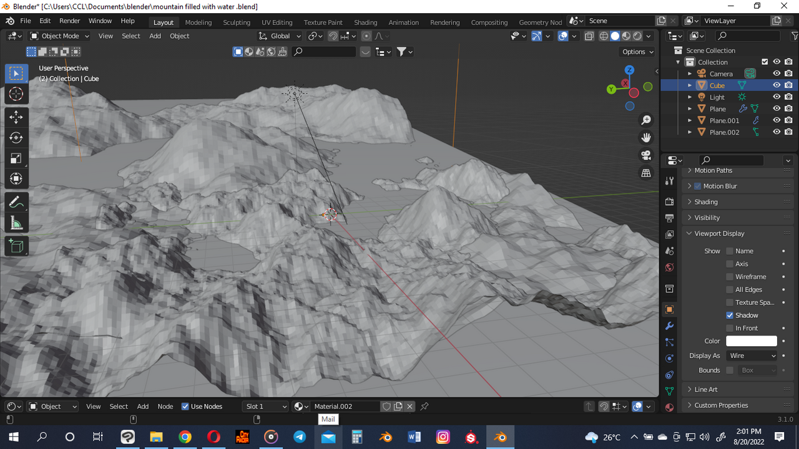This screenshot has width=799, height=449.
Task: Open the Modifier properties tab
Action: point(669,326)
